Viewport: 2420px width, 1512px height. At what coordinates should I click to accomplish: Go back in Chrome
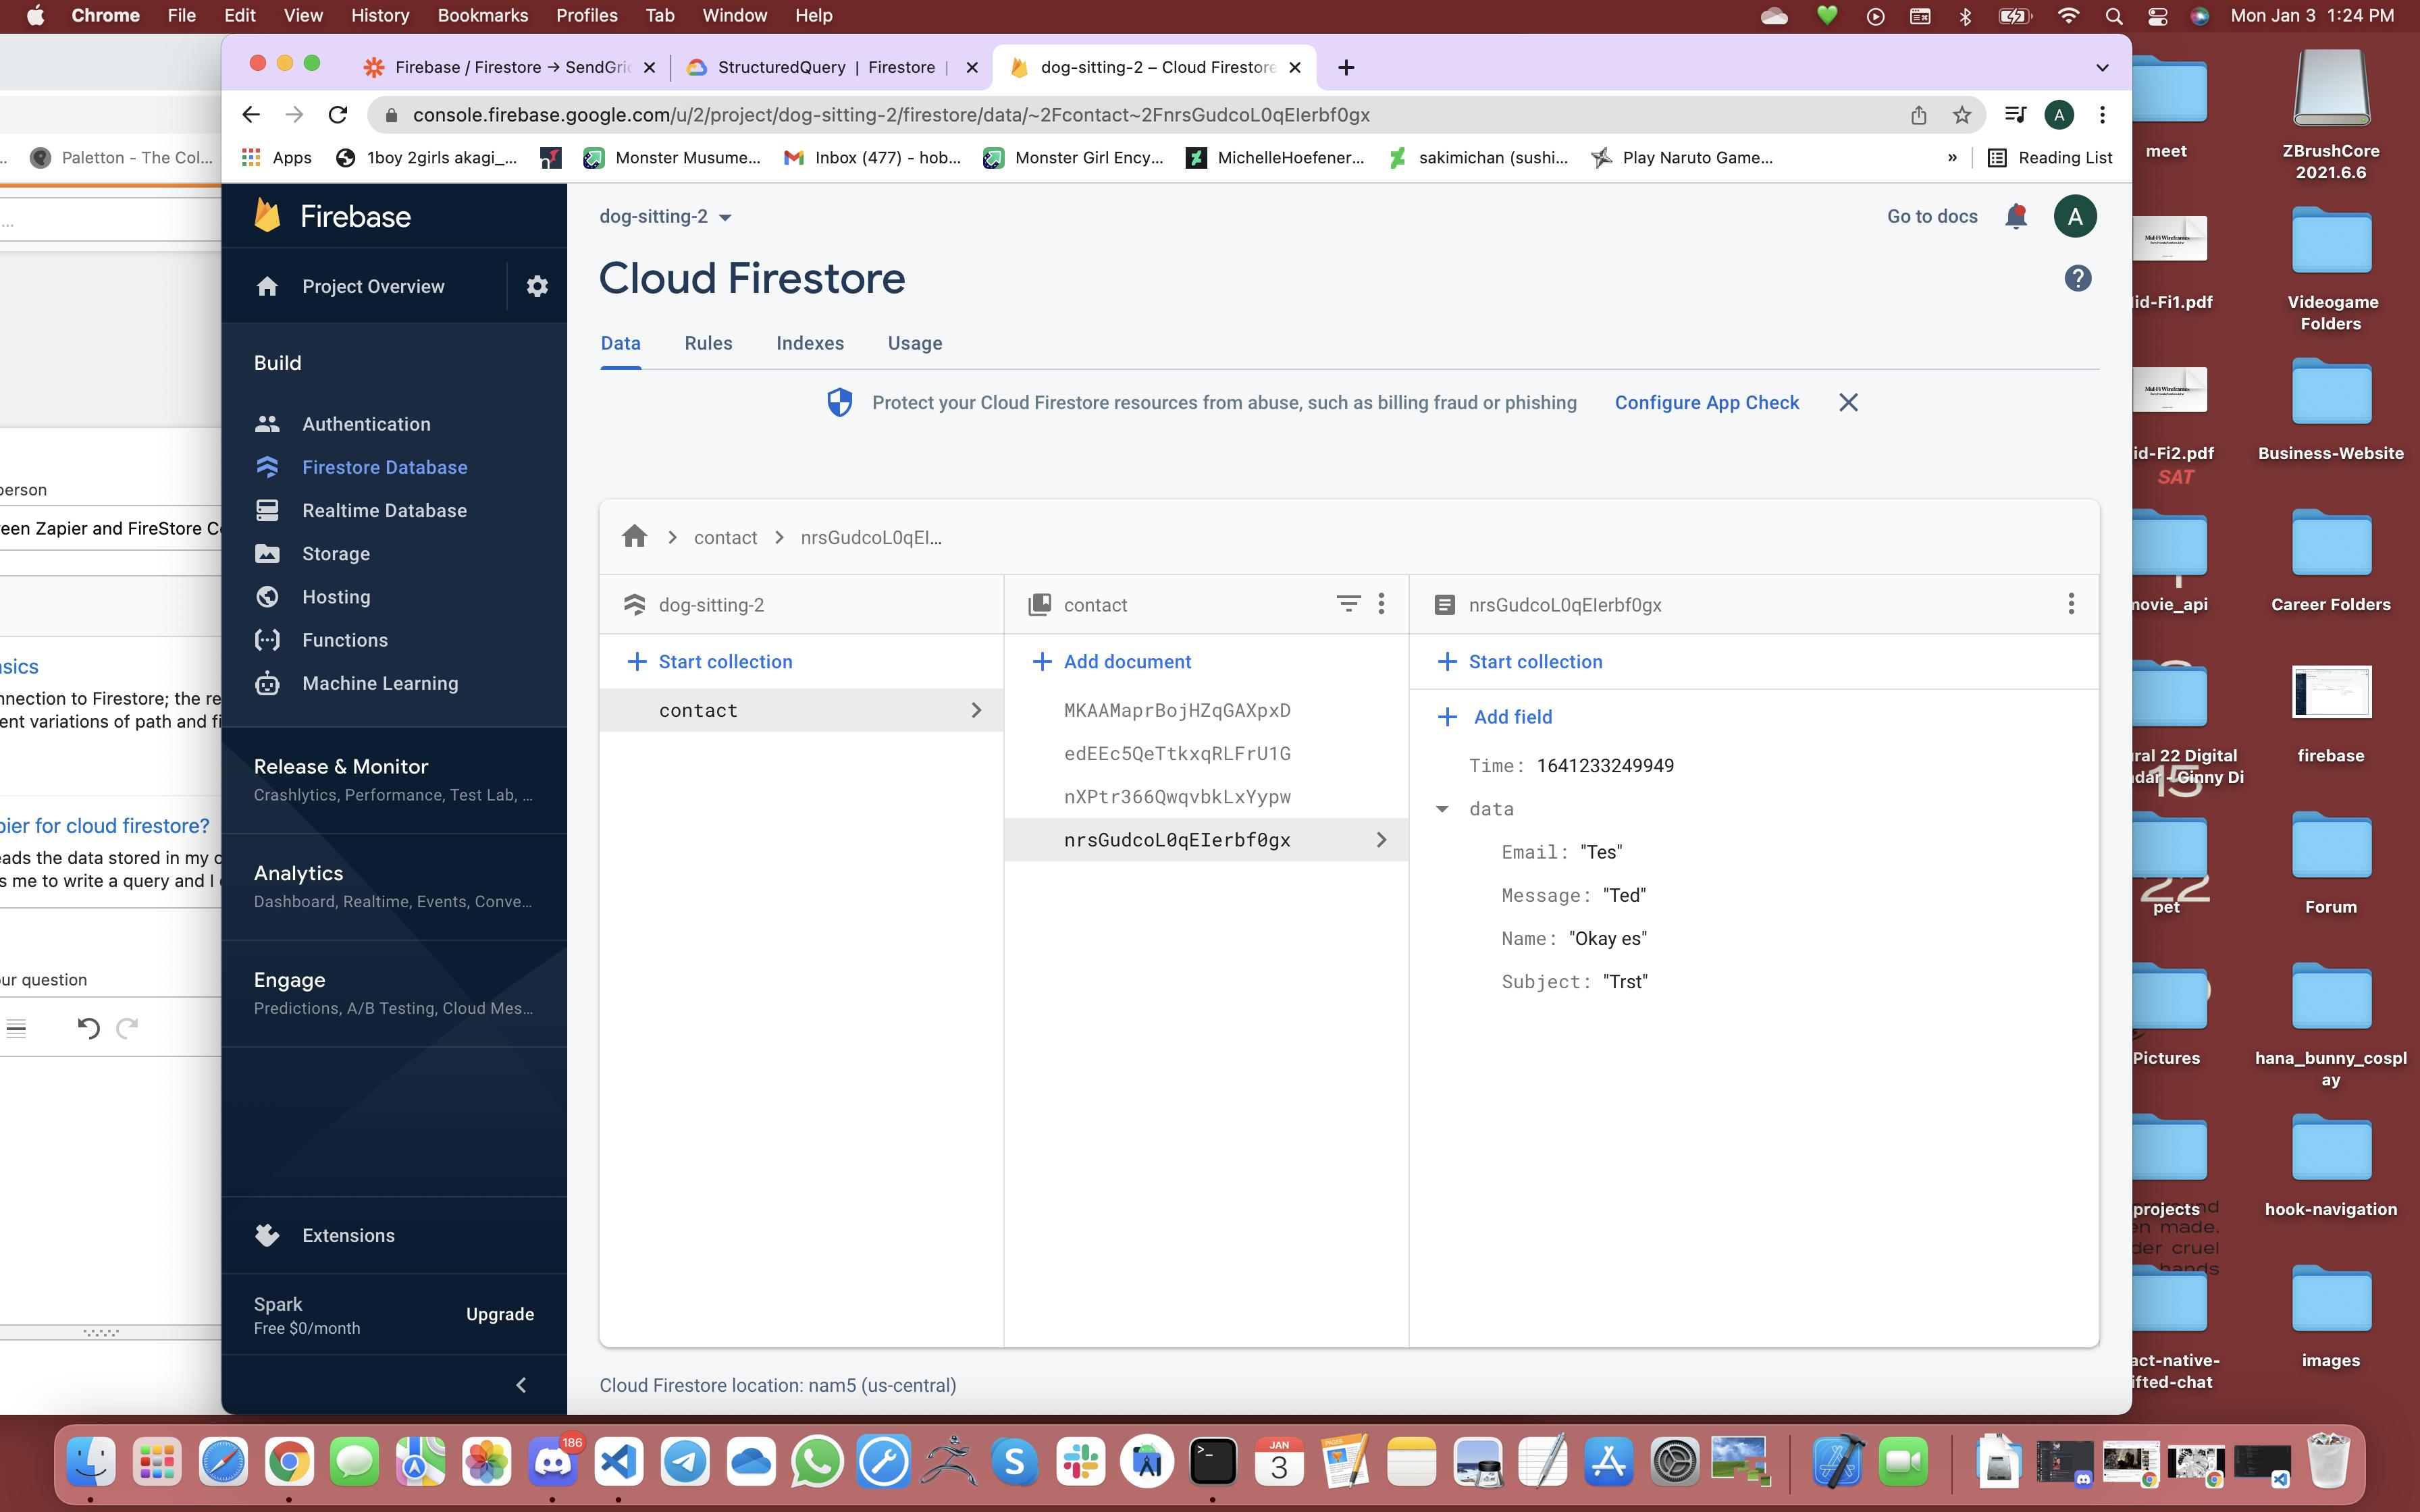click(251, 115)
